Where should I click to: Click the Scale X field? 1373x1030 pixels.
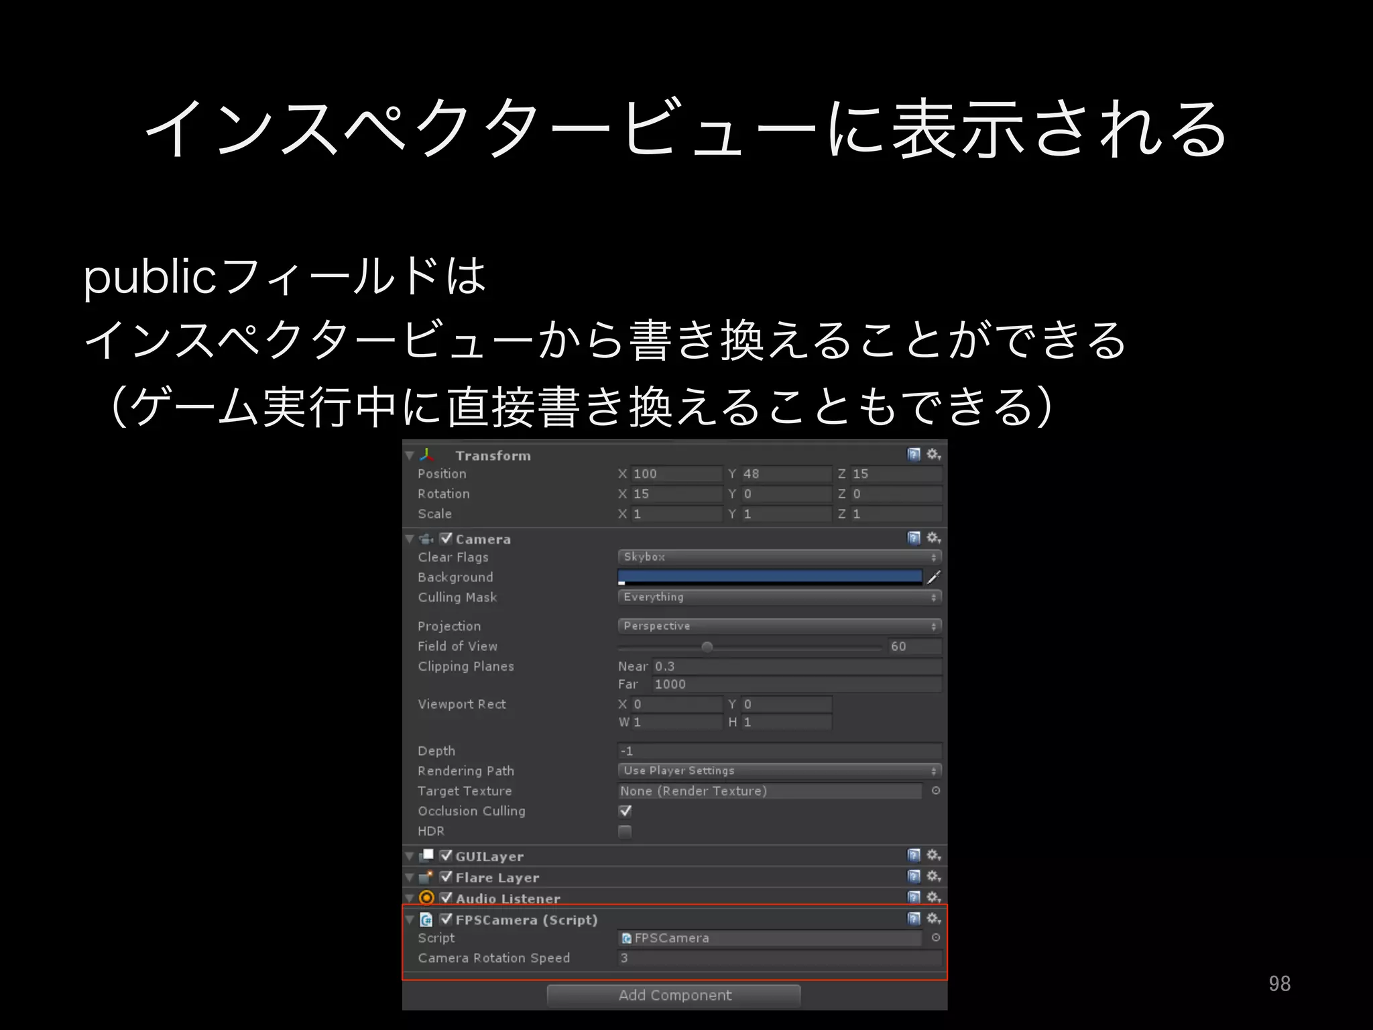pyautogui.click(x=677, y=514)
